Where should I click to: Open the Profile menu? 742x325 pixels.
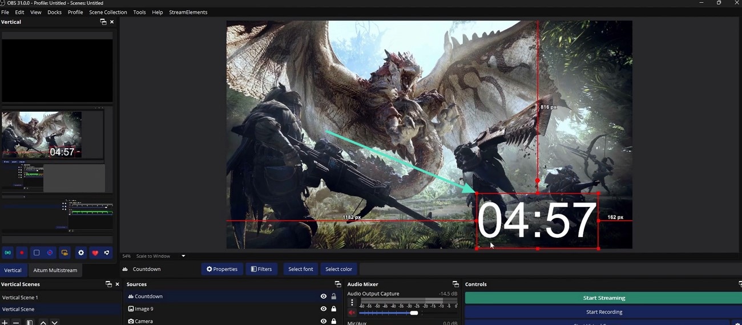[x=75, y=12]
